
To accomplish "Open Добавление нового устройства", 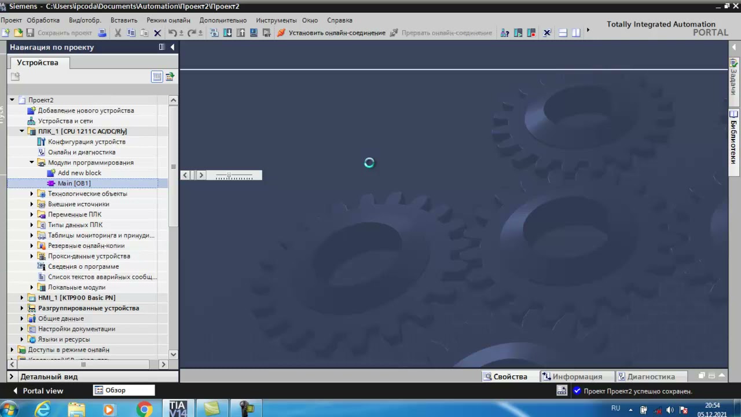I will (86, 111).
